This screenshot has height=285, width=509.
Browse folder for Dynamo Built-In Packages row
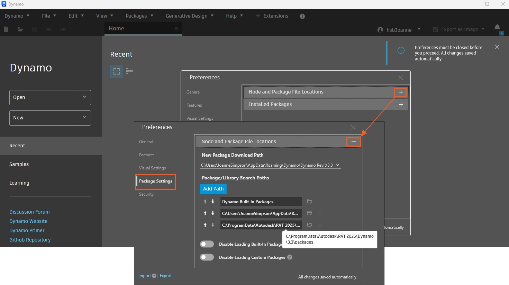[310, 202]
